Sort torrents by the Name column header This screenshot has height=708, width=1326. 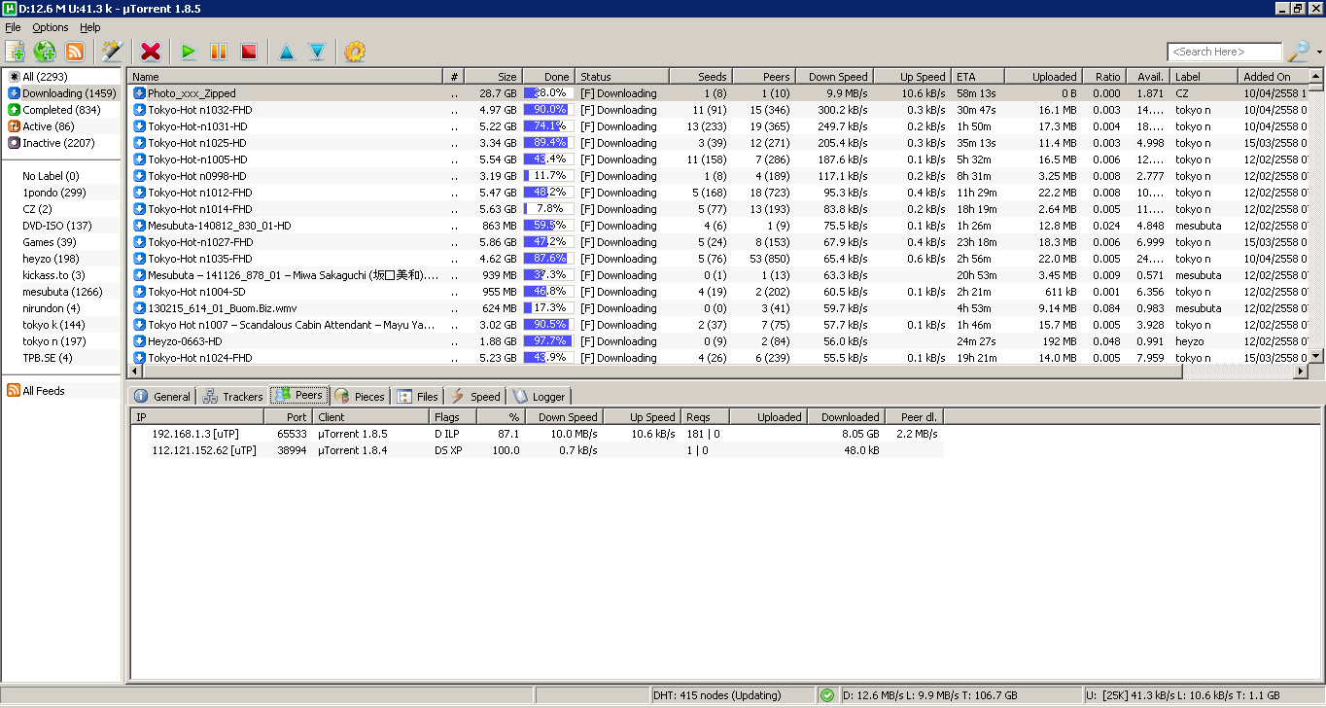pos(286,77)
